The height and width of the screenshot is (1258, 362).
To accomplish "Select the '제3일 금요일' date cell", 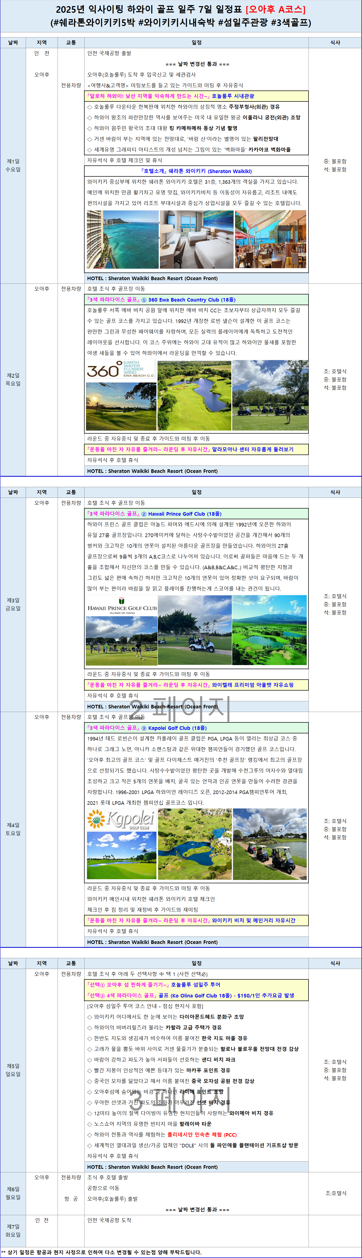I will point(13,605).
